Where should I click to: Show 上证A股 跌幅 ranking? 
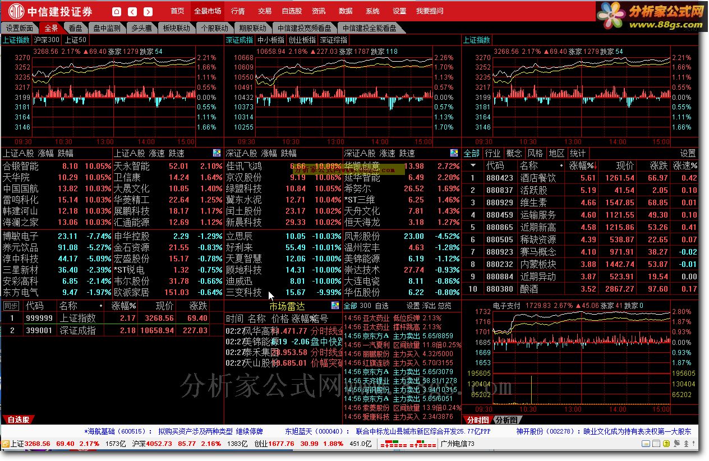66,153
